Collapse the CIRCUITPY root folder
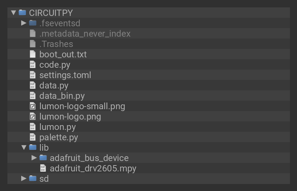 (x=14, y=13)
